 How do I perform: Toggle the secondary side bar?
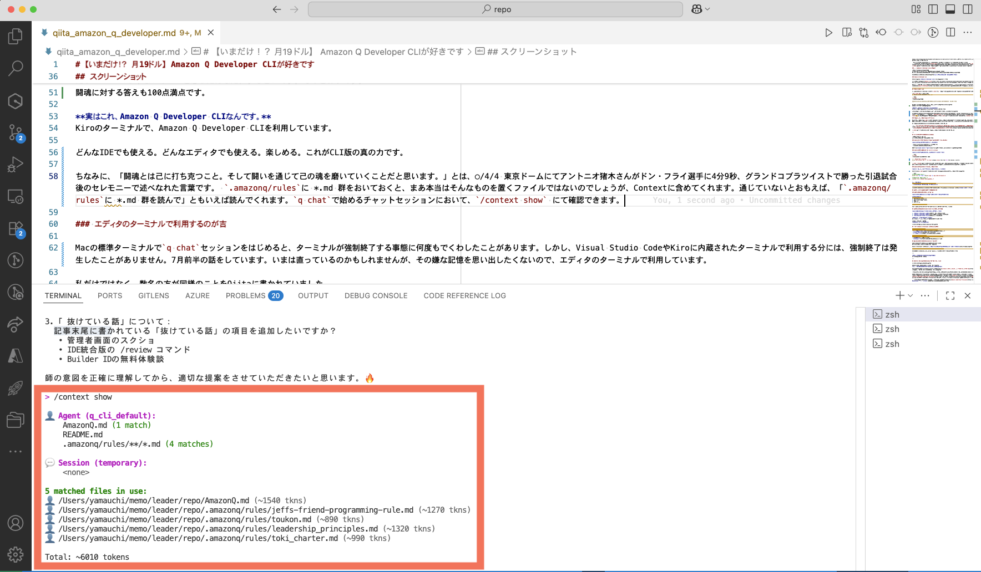coord(968,9)
